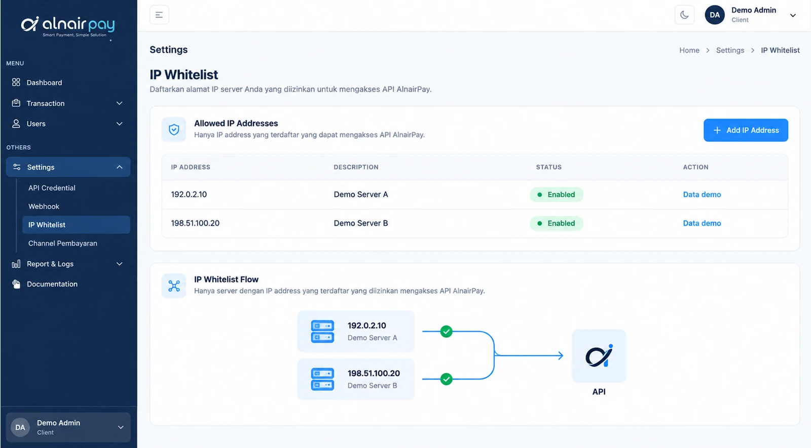811x448 pixels.
Task: Click the Enabled status badge for Demo Server A
Action: click(x=557, y=194)
